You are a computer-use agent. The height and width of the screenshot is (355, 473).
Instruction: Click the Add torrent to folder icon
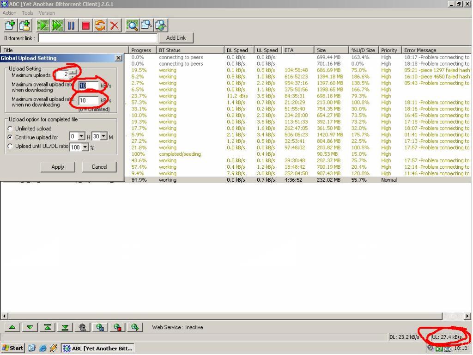point(25,25)
